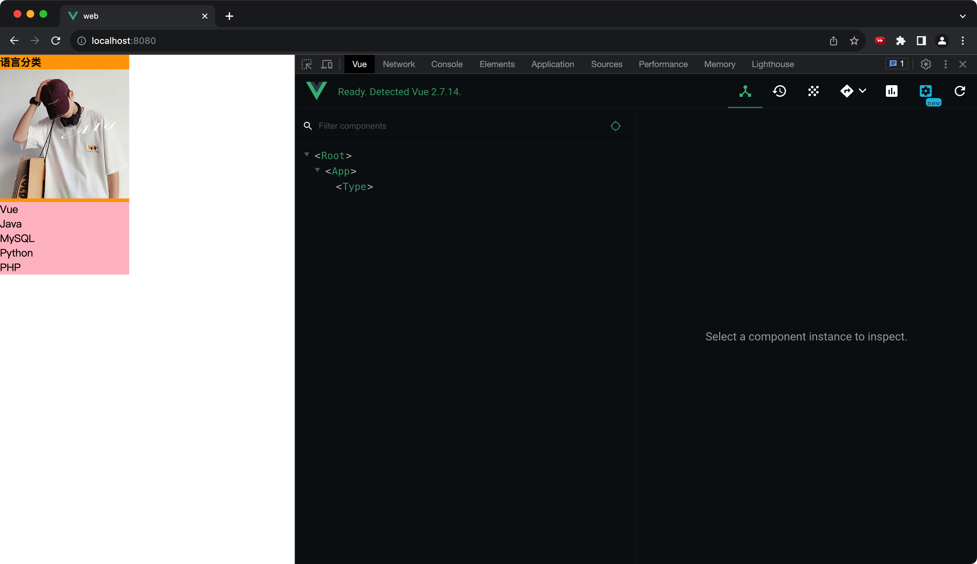The width and height of the screenshot is (977, 564).
Task: Open the Vuex store icon
Action: (x=814, y=91)
